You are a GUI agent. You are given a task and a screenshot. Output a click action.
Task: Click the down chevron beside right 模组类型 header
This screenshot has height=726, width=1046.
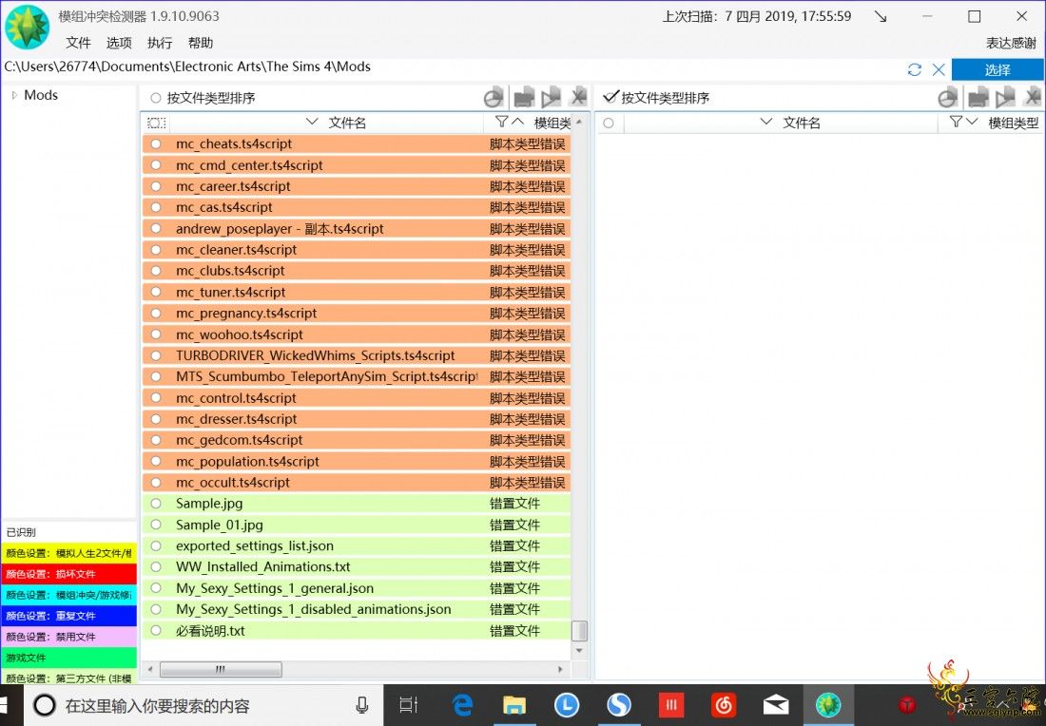click(x=972, y=122)
